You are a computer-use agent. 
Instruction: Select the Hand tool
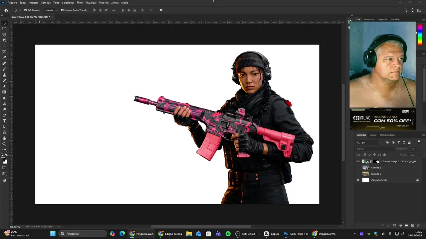pyautogui.click(x=4, y=138)
